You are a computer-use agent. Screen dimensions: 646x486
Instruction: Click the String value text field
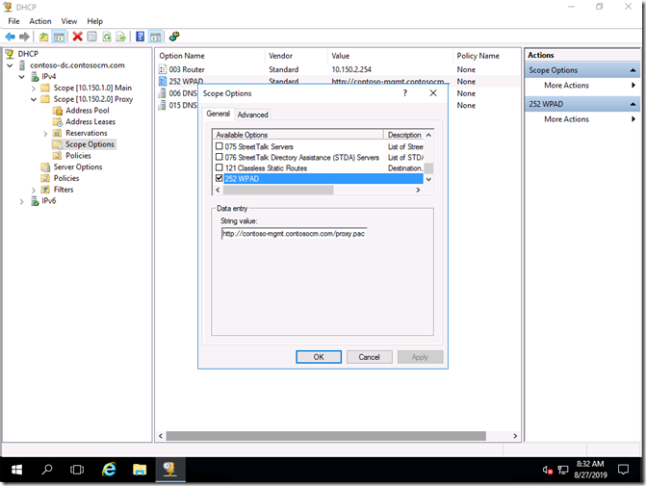(x=294, y=233)
